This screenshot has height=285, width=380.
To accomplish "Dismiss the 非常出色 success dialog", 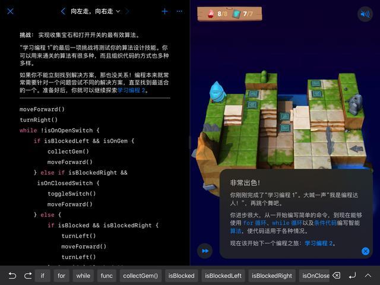I will [x=366, y=251].
